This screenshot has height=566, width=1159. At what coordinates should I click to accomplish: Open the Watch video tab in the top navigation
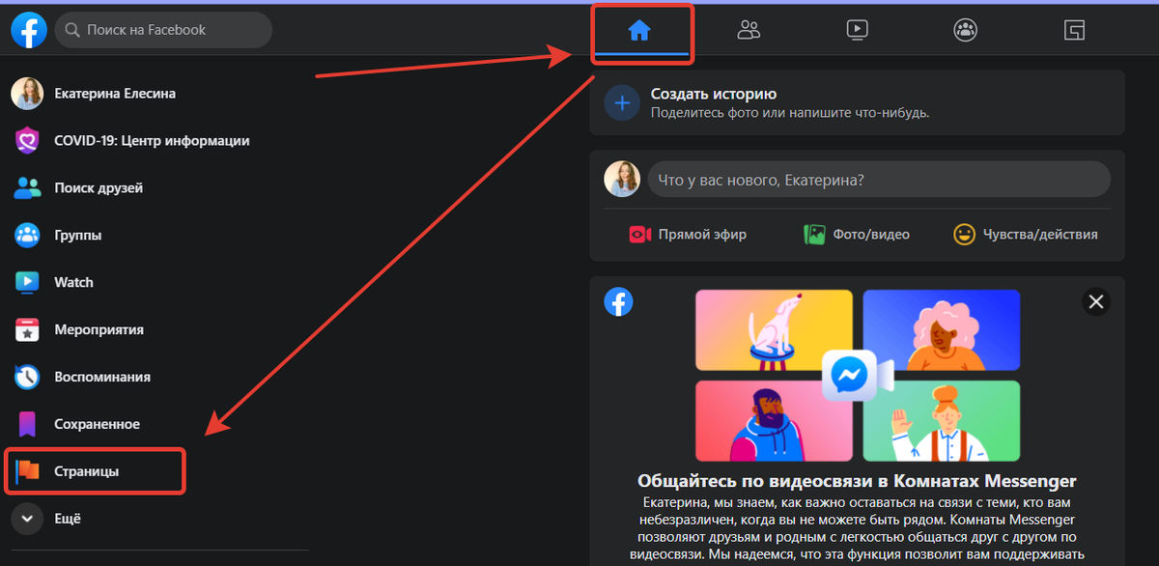coord(857,30)
